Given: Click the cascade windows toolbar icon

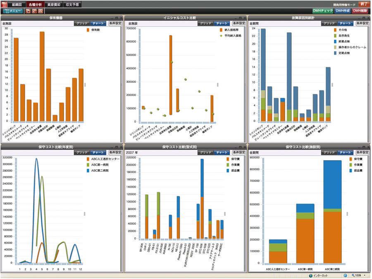Looking at the screenshot, I should [28, 11].
